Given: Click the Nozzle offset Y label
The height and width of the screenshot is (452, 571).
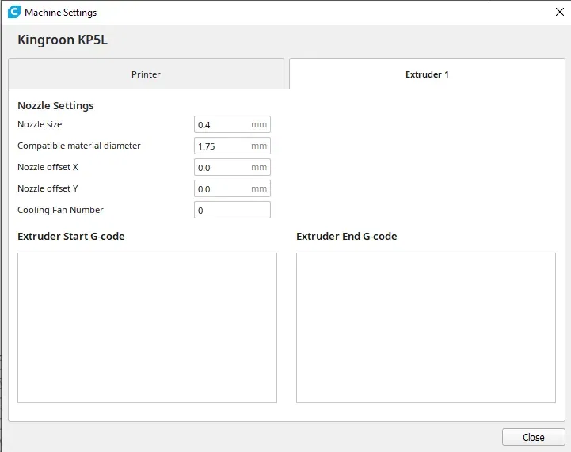Looking at the screenshot, I should (x=48, y=188).
